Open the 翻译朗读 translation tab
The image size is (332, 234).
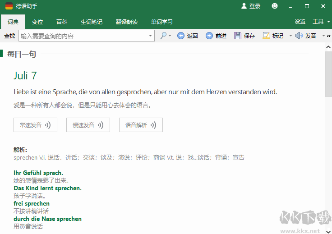pyautogui.click(x=127, y=22)
